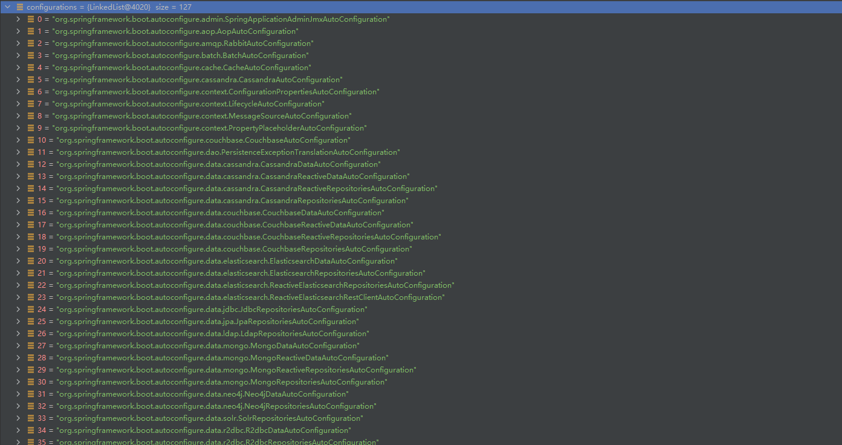This screenshot has height=445, width=842.
Task: Expand entry 27 MongoDataAutoConfiguration
Action: click(x=18, y=346)
